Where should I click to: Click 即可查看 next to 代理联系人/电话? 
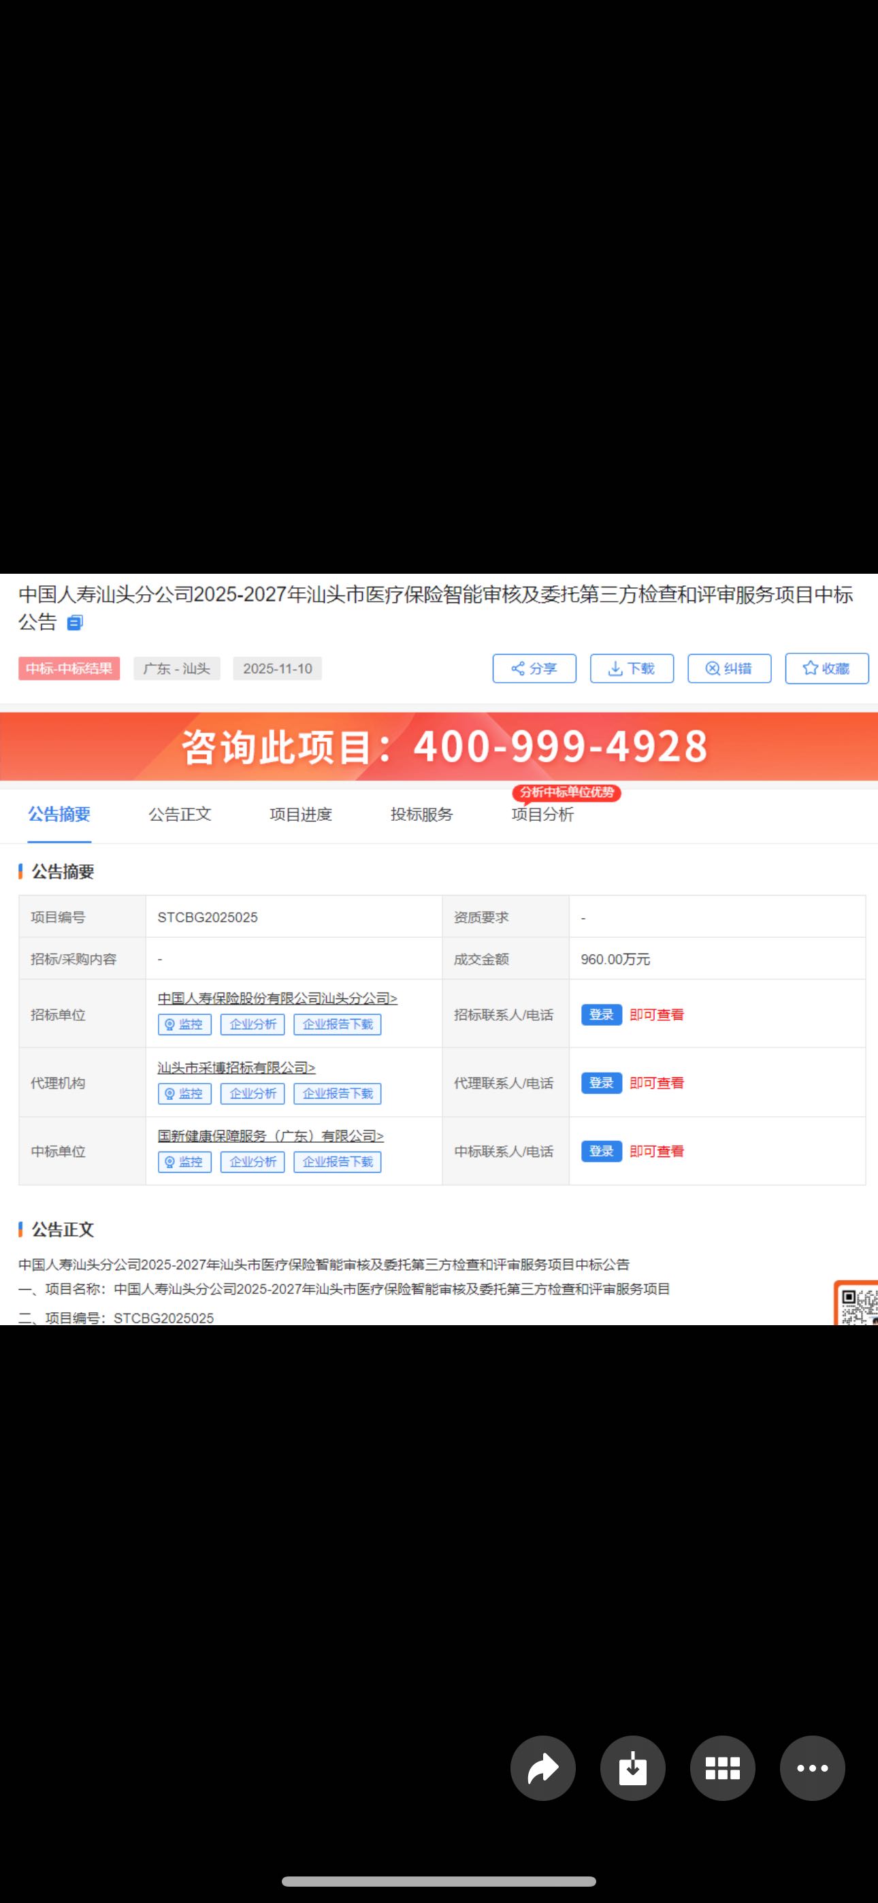(657, 1083)
